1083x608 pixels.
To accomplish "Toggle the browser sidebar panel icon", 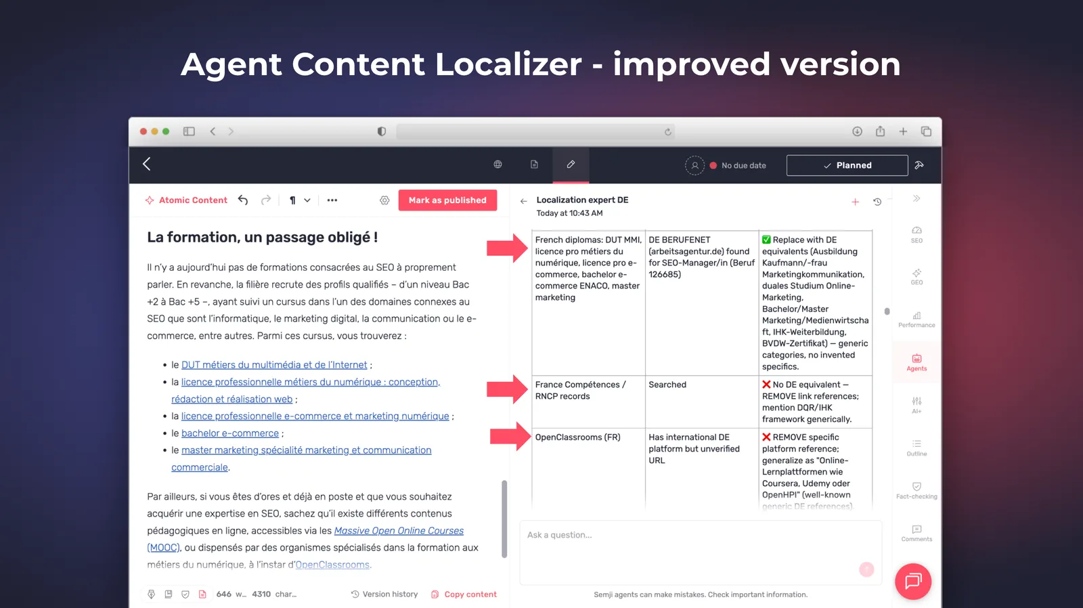I will [x=189, y=131].
